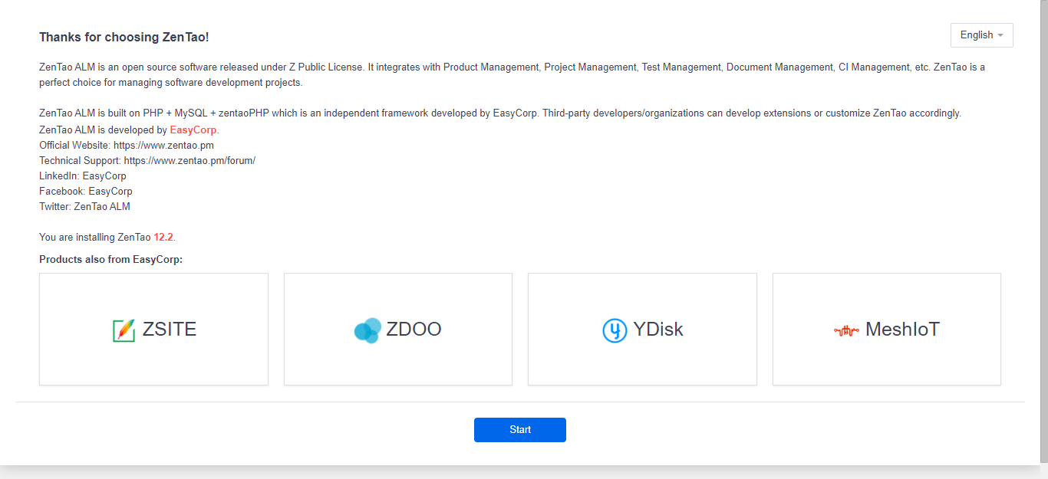Click the 'Products also from EasyCorp' label

[110, 260]
